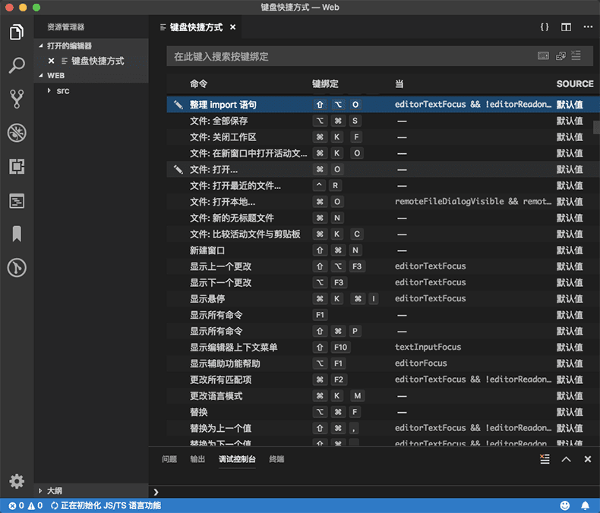Select the 文件: 全部保存 row
600x513 pixels.
click(383, 121)
